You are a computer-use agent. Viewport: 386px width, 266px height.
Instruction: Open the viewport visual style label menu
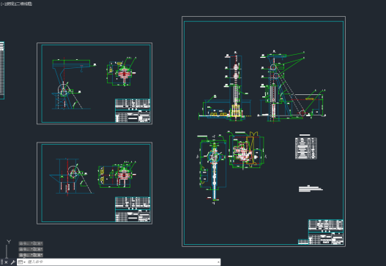coord(24,4)
